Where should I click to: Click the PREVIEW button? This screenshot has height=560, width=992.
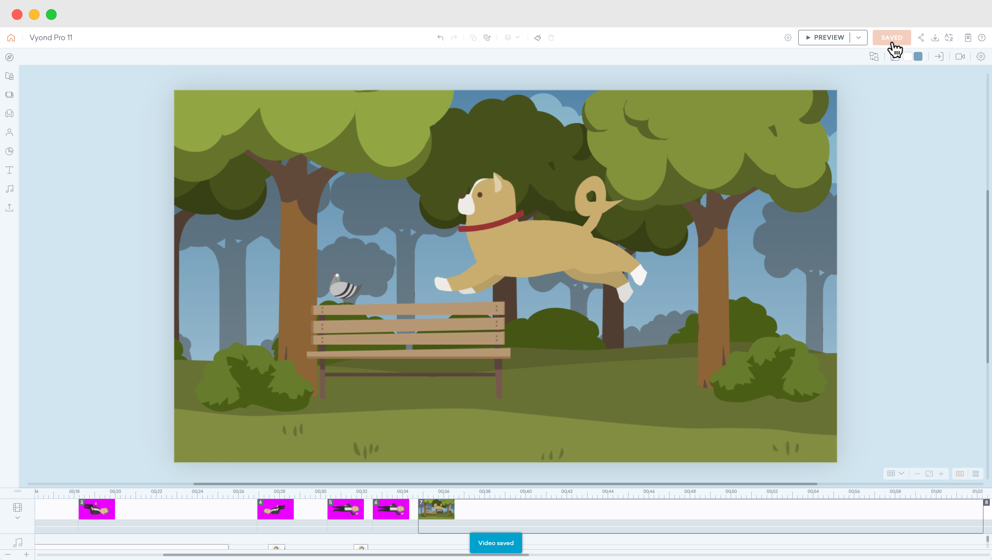[x=824, y=38]
